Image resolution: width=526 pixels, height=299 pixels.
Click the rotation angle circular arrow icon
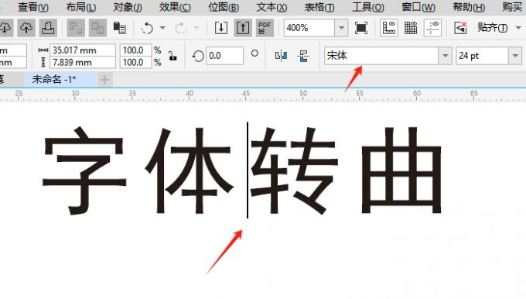tap(198, 56)
